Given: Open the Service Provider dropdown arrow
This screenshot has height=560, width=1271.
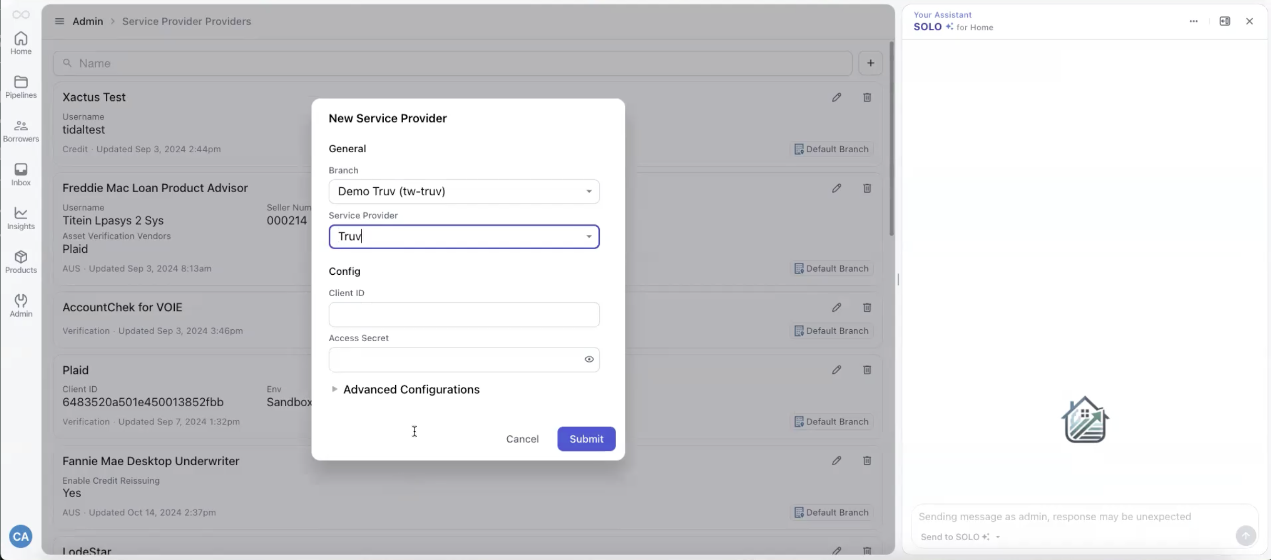Looking at the screenshot, I should 588,237.
